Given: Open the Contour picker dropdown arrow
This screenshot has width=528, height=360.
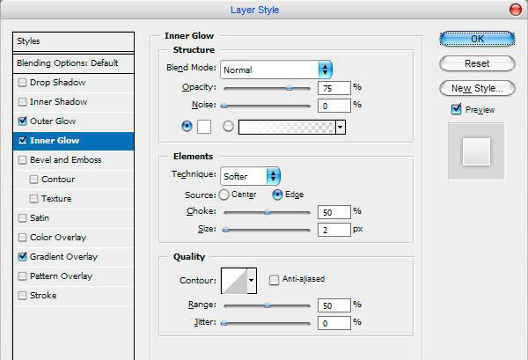Looking at the screenshot, I should 252,281.
